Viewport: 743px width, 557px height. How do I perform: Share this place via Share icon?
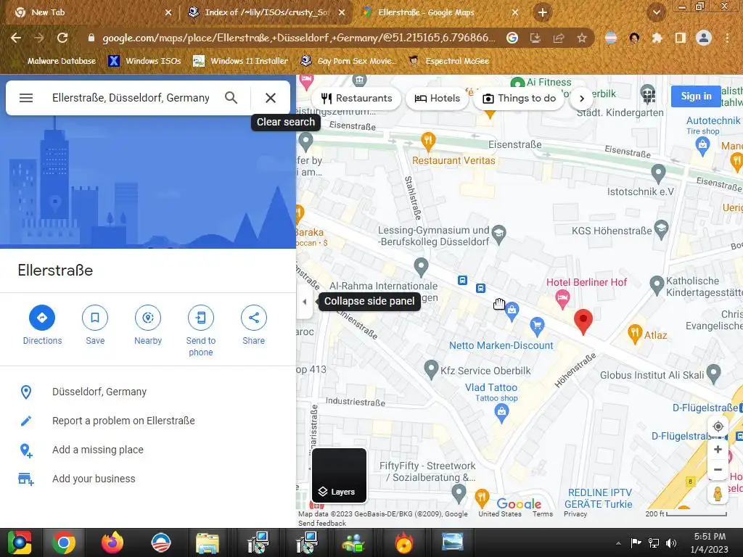(253, 318)
